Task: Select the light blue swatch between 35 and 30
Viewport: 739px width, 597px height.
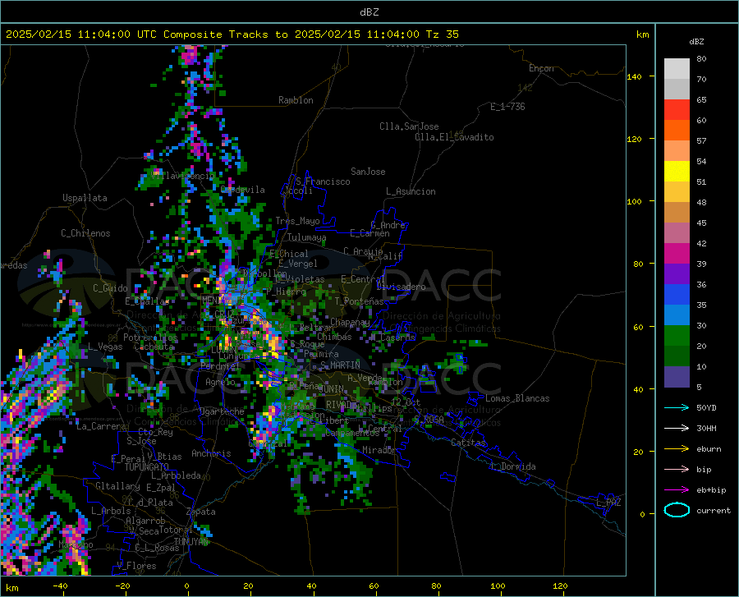Action: [x=677, y=315]
